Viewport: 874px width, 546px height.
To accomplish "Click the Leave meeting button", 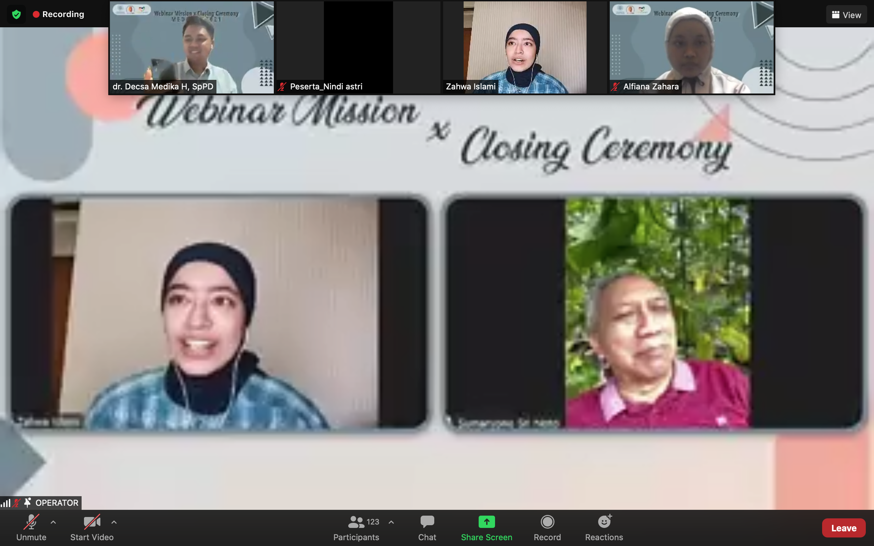I will click(x=843, y=528).
